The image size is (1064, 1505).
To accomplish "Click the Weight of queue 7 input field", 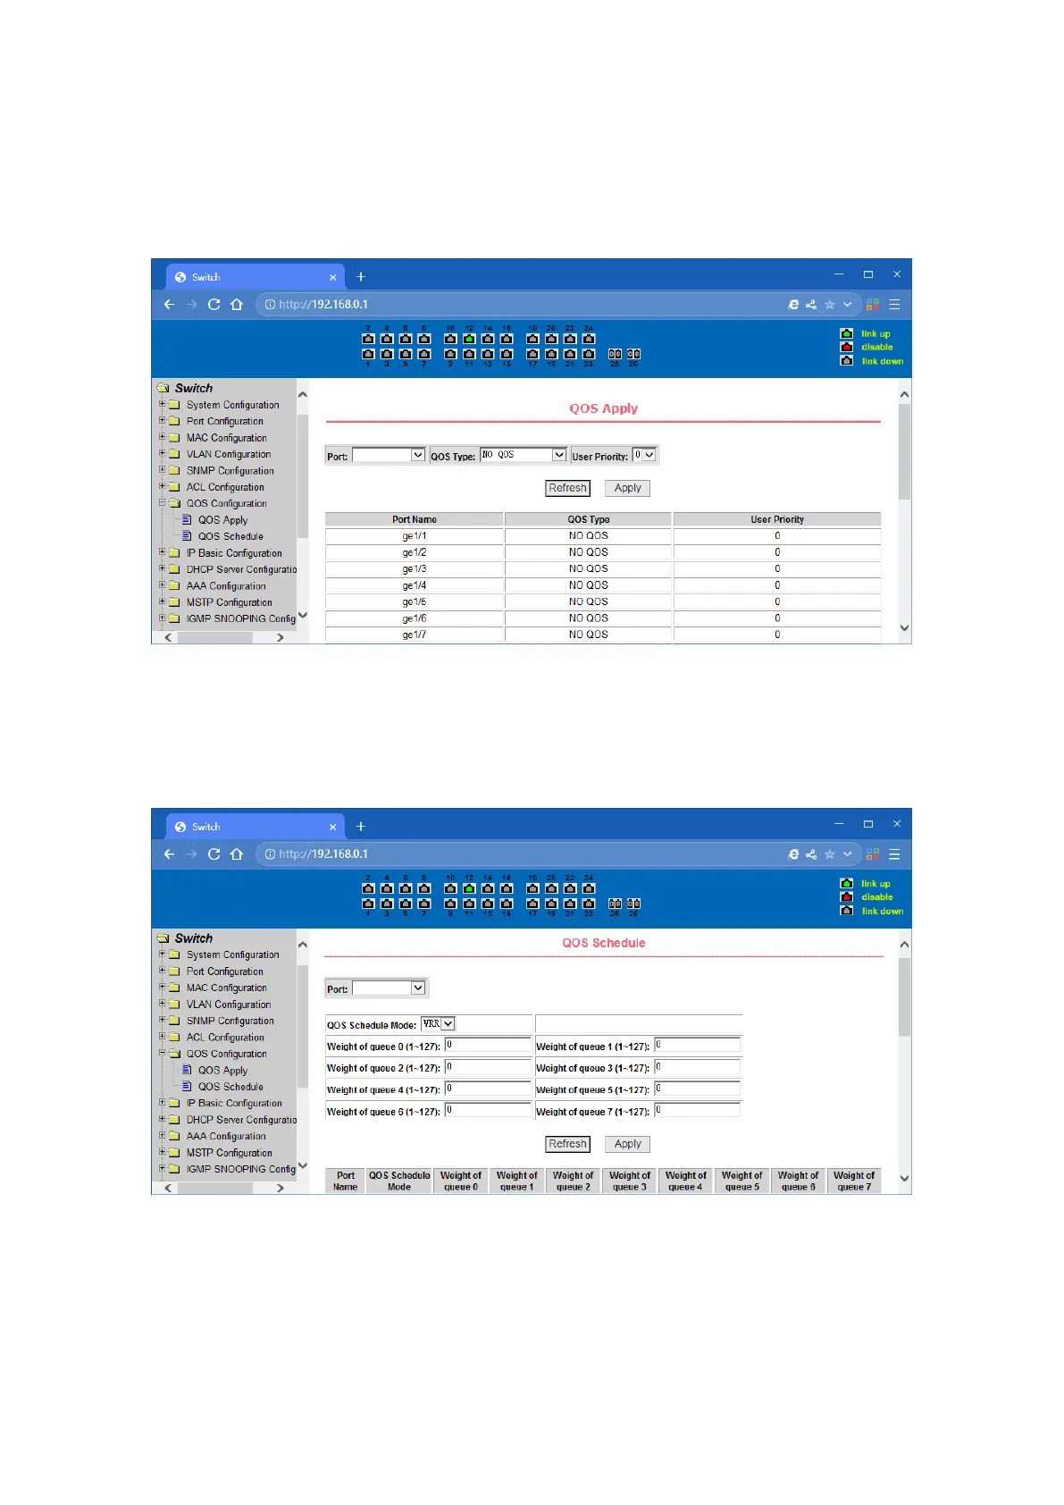I will (697, 1111).
